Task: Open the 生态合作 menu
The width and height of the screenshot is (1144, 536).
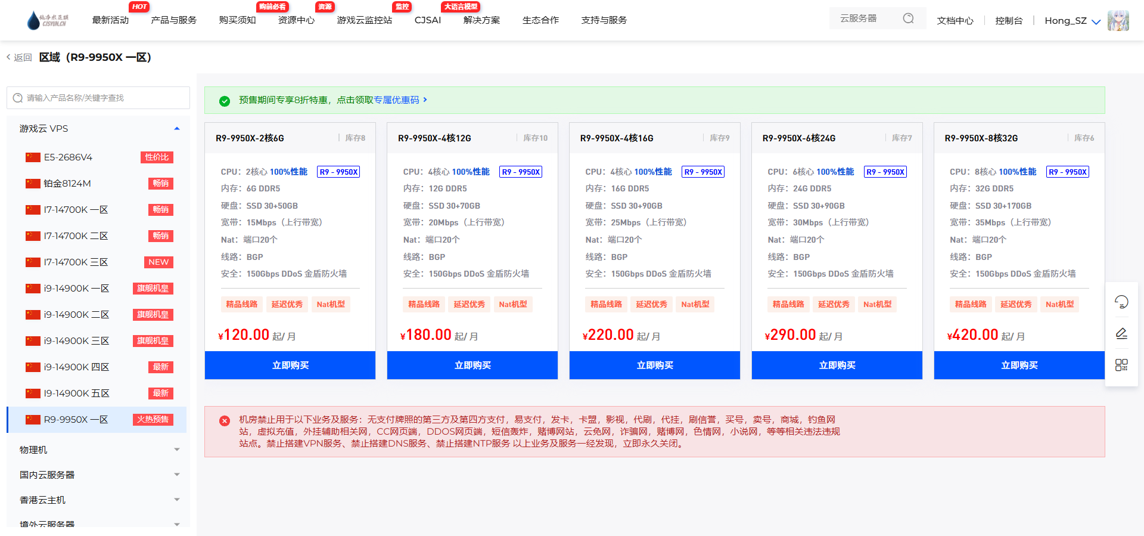Action: coord(540,20)
